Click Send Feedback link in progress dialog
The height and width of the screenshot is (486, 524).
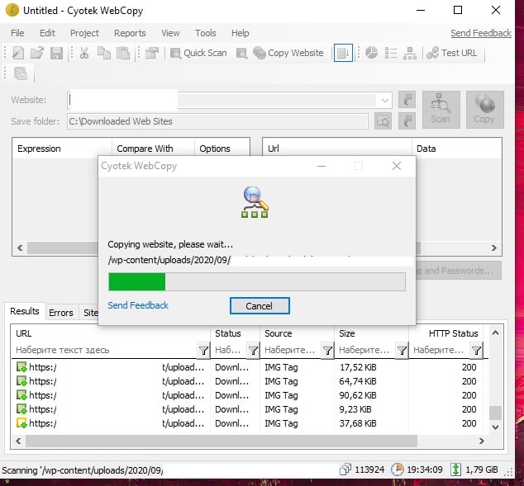(x=138, y=305)
